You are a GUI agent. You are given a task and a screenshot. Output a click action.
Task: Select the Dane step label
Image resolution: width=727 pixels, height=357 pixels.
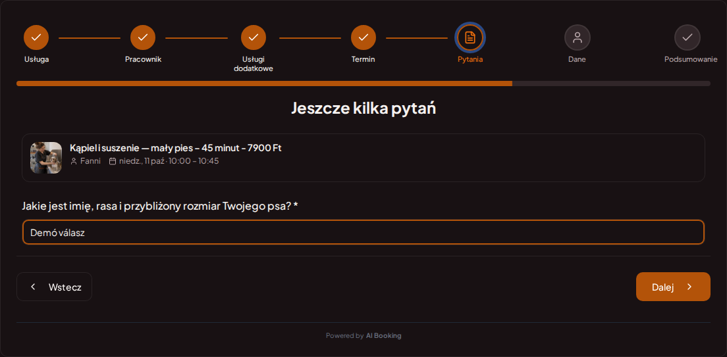[578, 59]
